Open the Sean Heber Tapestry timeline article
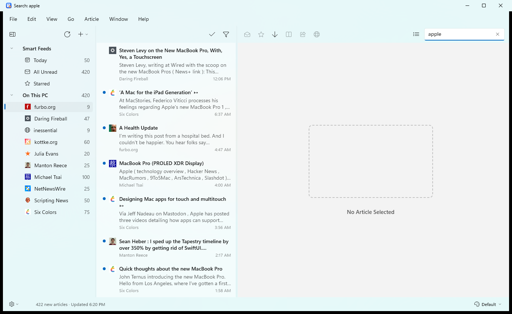 166,248
